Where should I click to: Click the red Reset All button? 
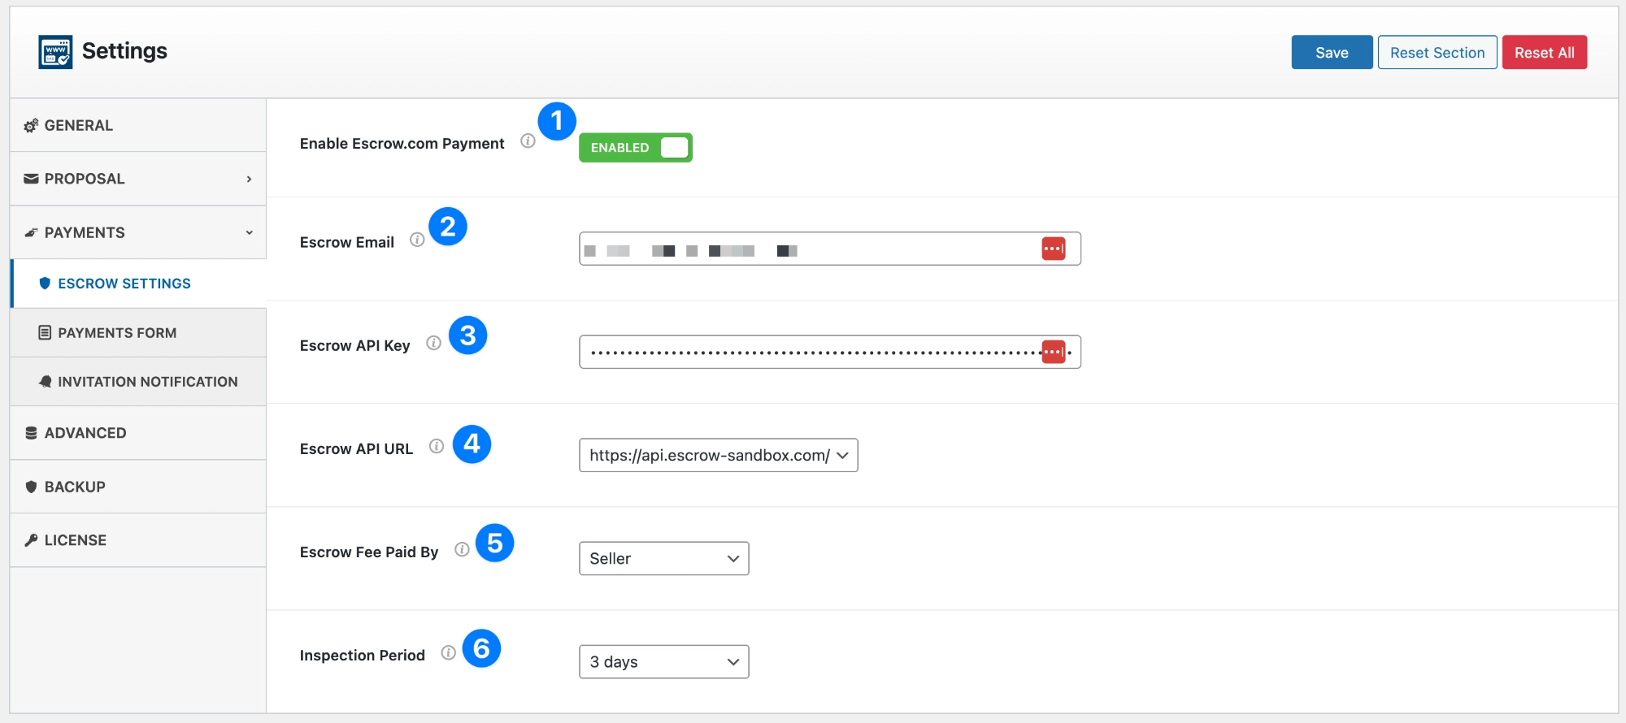(x=1545, y=53)
